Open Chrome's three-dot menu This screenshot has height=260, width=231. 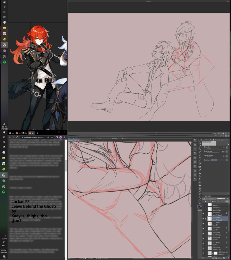click(x=64, y=137)
